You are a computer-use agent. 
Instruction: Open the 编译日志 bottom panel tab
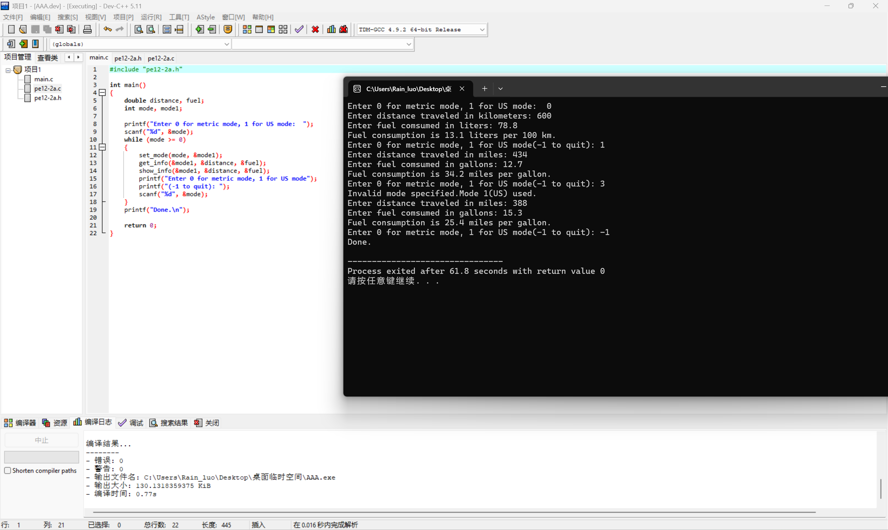[93, 423]
